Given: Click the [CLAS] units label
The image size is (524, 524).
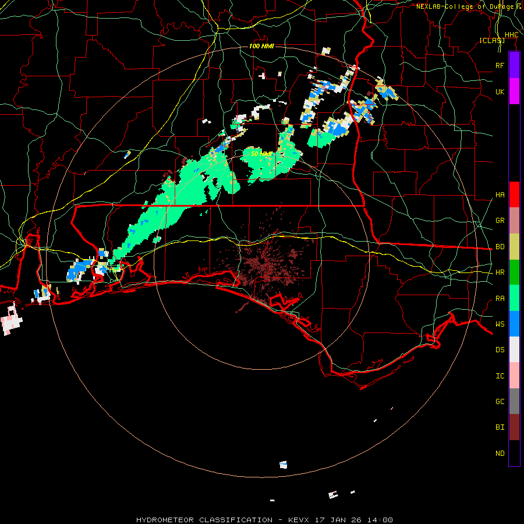Looking at the screenshot, I should [492, 40].
